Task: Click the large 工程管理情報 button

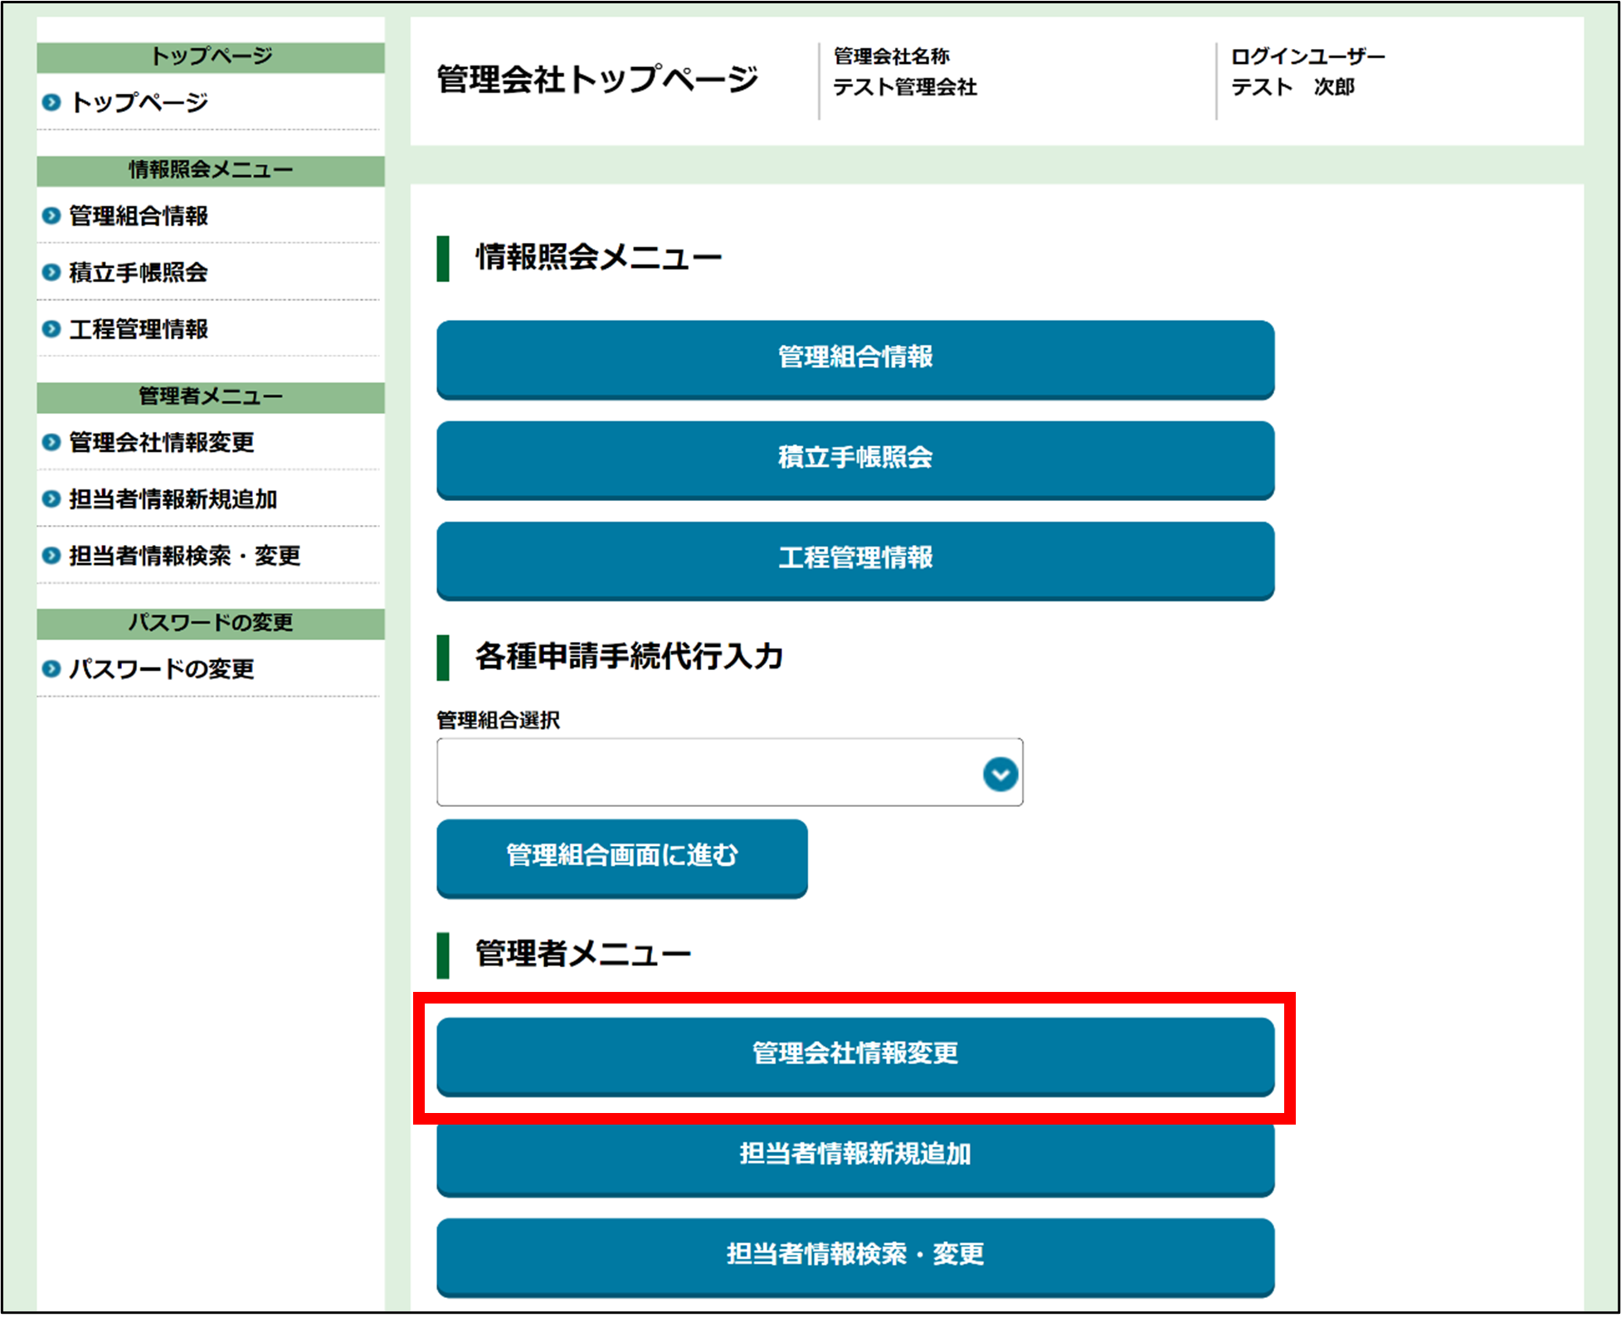Action: 855,560
